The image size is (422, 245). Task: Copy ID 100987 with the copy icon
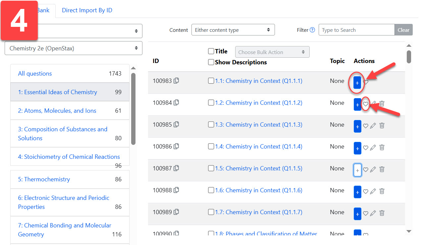click(176, 168)
